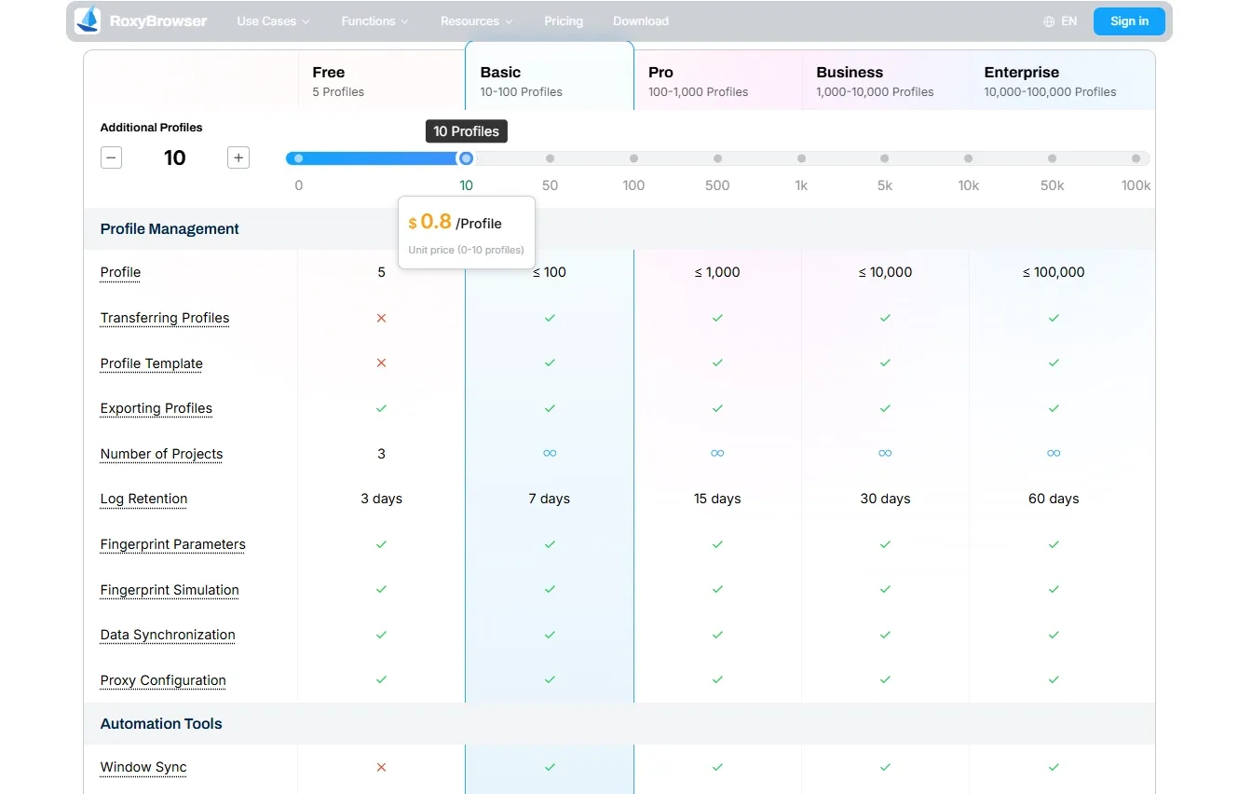The width and height of the screenshot is (1238, 794).
Task: Set the slider to 0 profiles
Action: click(x=298, y=158)
